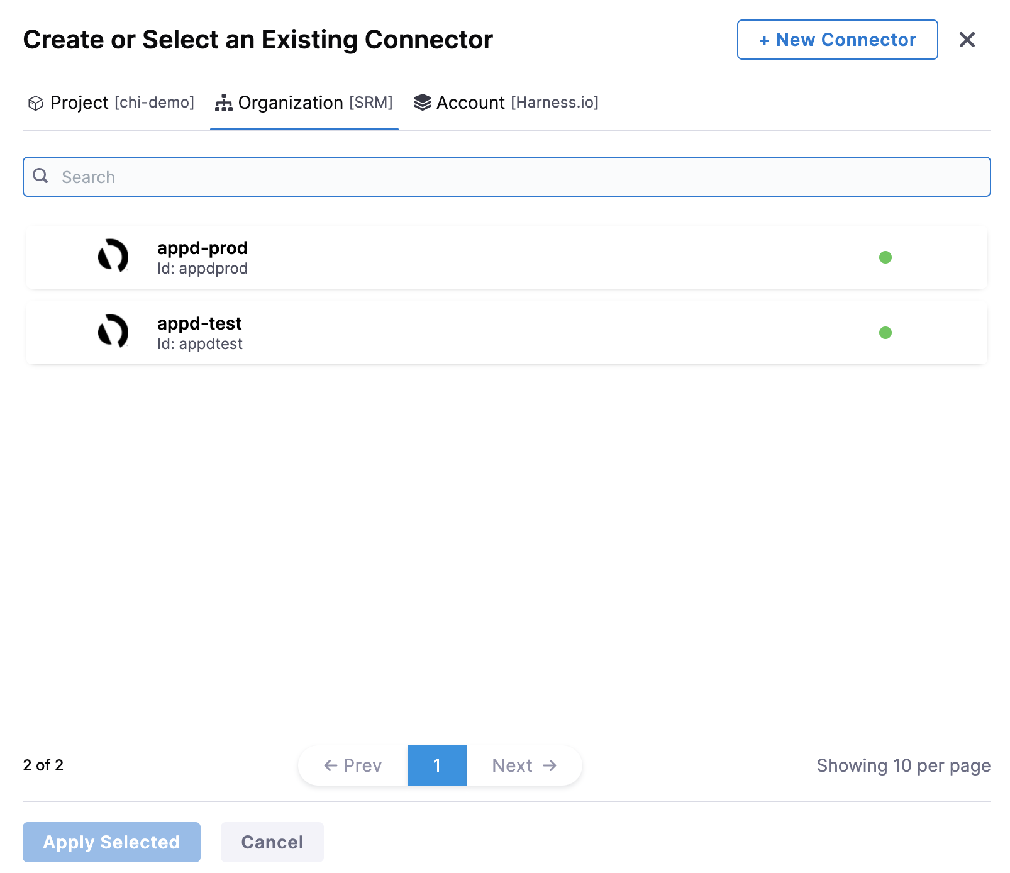
Task: Cancel the connector selection
Action: pos(272,842)
